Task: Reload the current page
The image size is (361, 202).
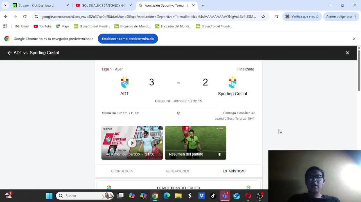Action: click(x=25, y=17)
